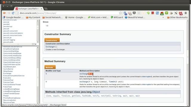Expand the bookmarks bar overflow arrow
This screenshot has width=191, height=107.
pyautogui.click(x=163, y=18)
